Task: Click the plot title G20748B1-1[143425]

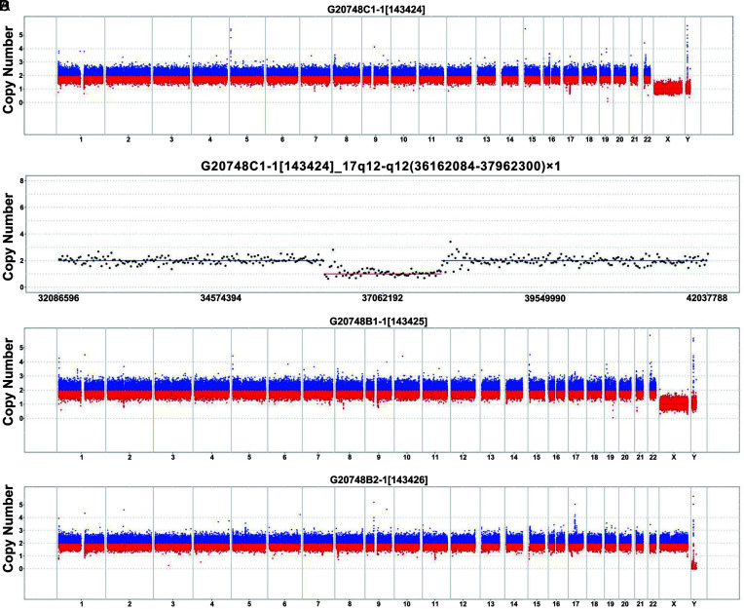Action: click(x=379, y=322)
